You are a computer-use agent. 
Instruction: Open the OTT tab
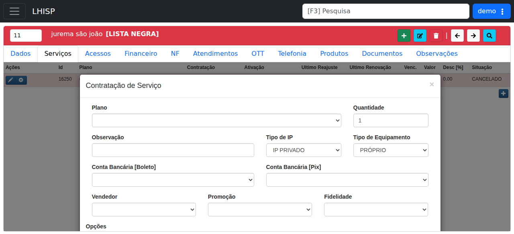tap(258, 54)
